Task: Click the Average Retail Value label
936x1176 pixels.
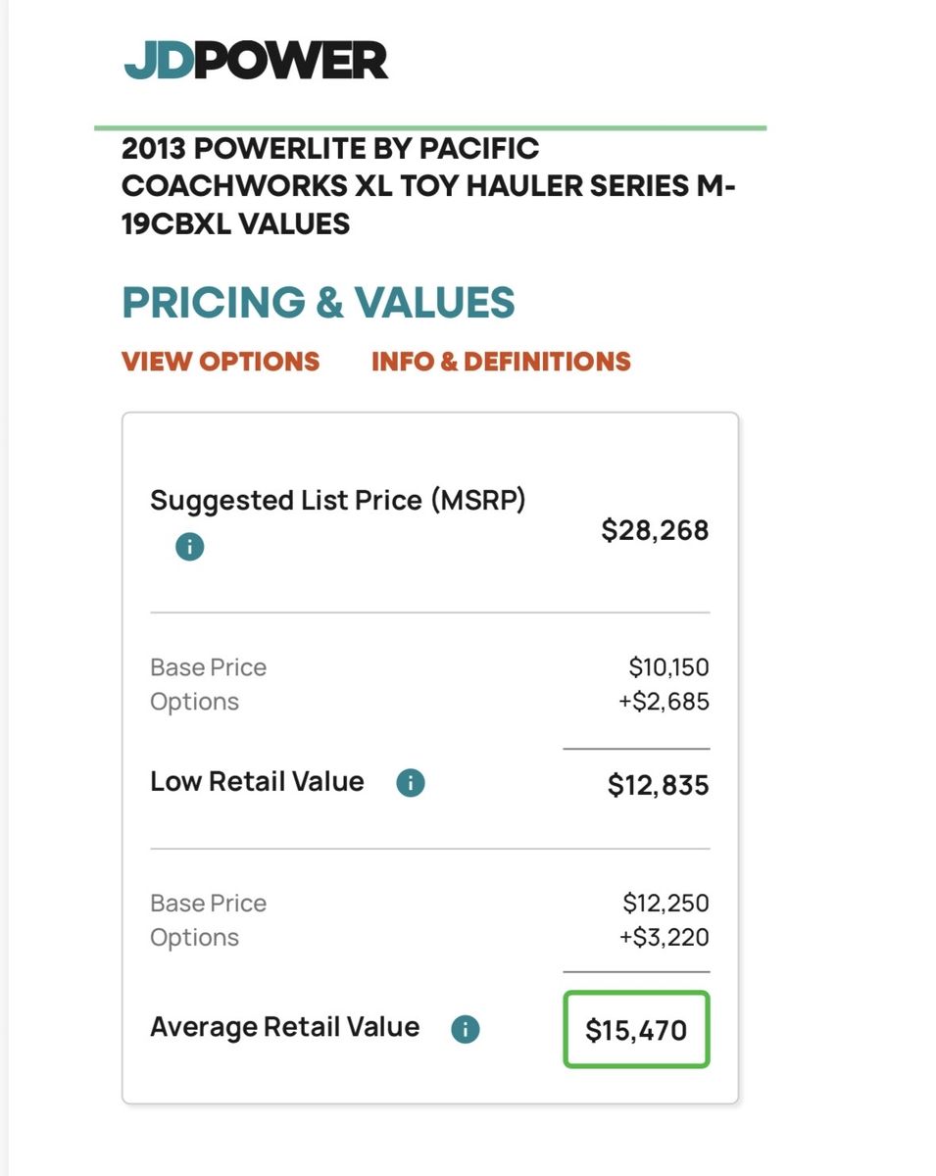Action: [284, 1027]
